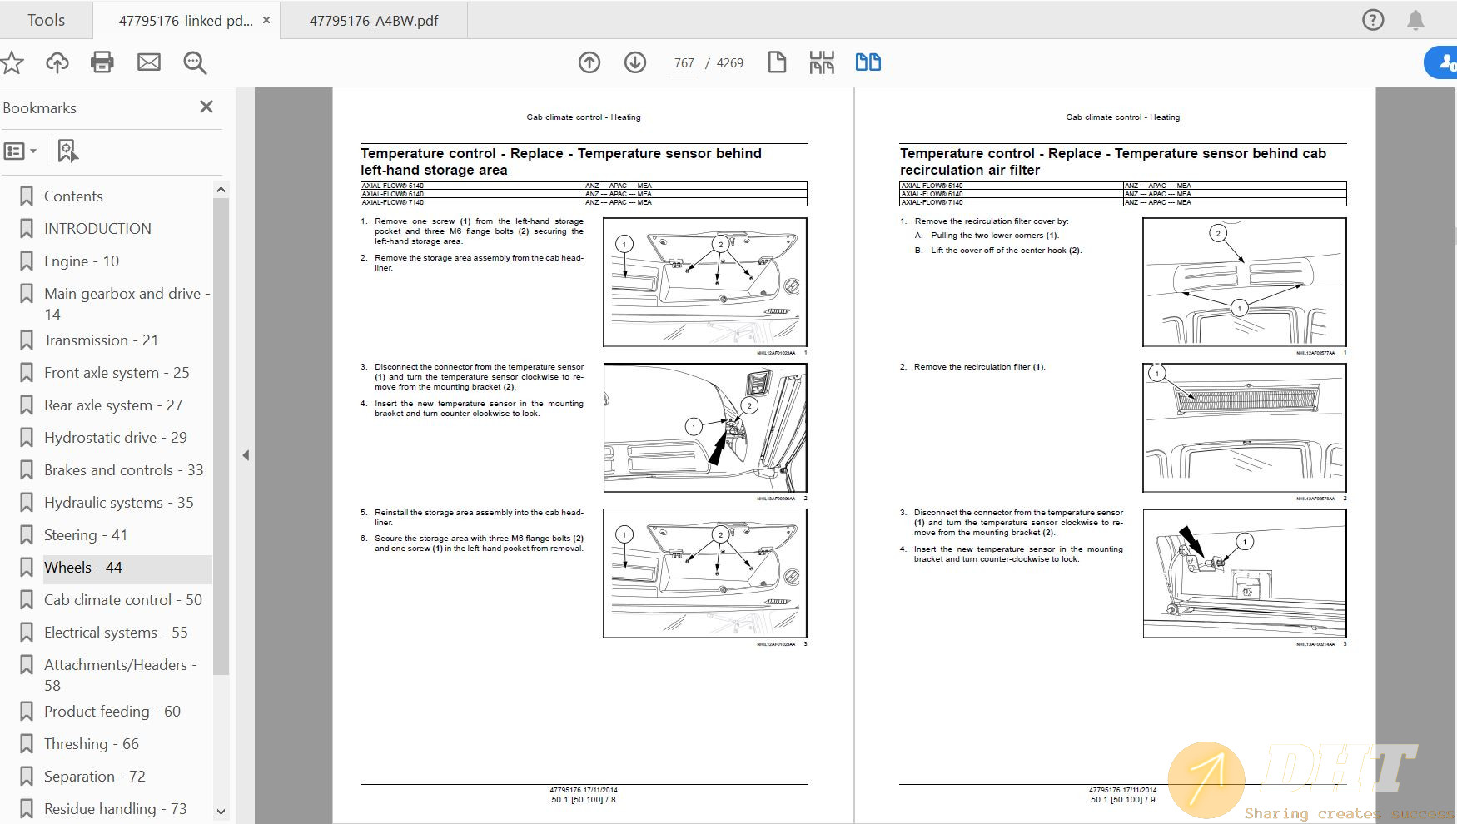Click the bookmark icon beside Wheels - 44
1457x824 pixels.
[27, 568]
